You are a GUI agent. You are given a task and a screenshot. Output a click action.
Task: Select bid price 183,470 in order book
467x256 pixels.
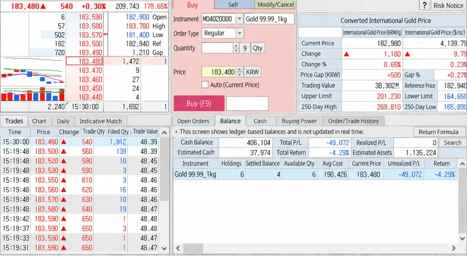(x=84, y=70)
